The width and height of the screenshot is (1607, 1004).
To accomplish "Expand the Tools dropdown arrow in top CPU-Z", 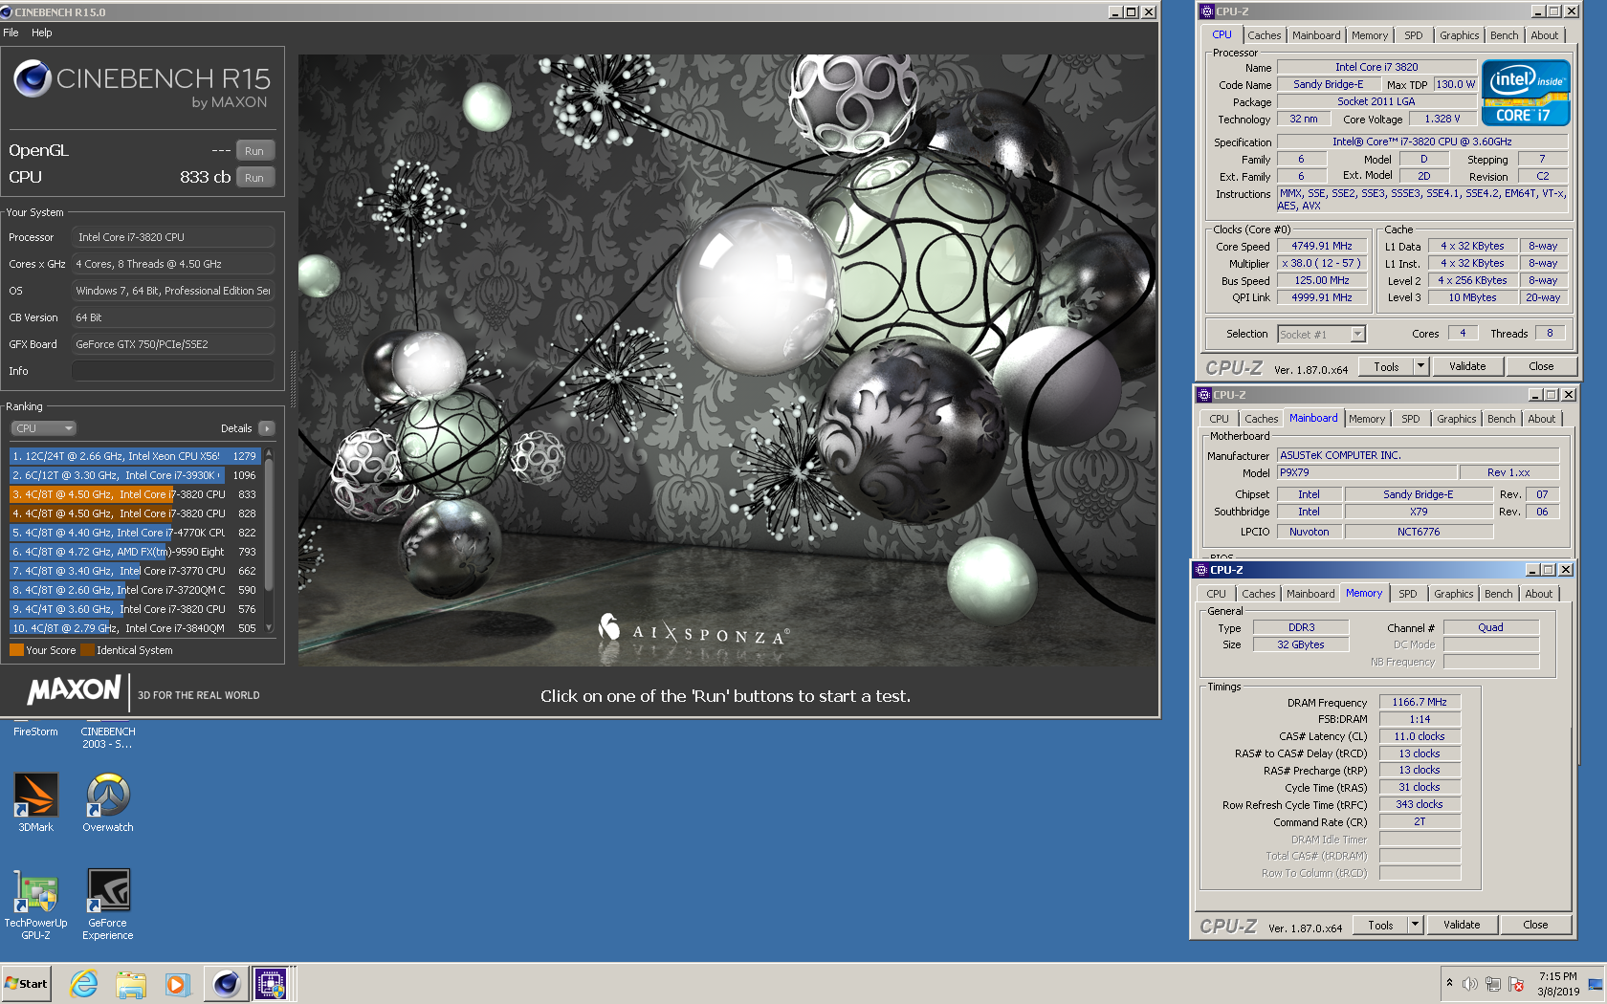I will coord(1421,366).
